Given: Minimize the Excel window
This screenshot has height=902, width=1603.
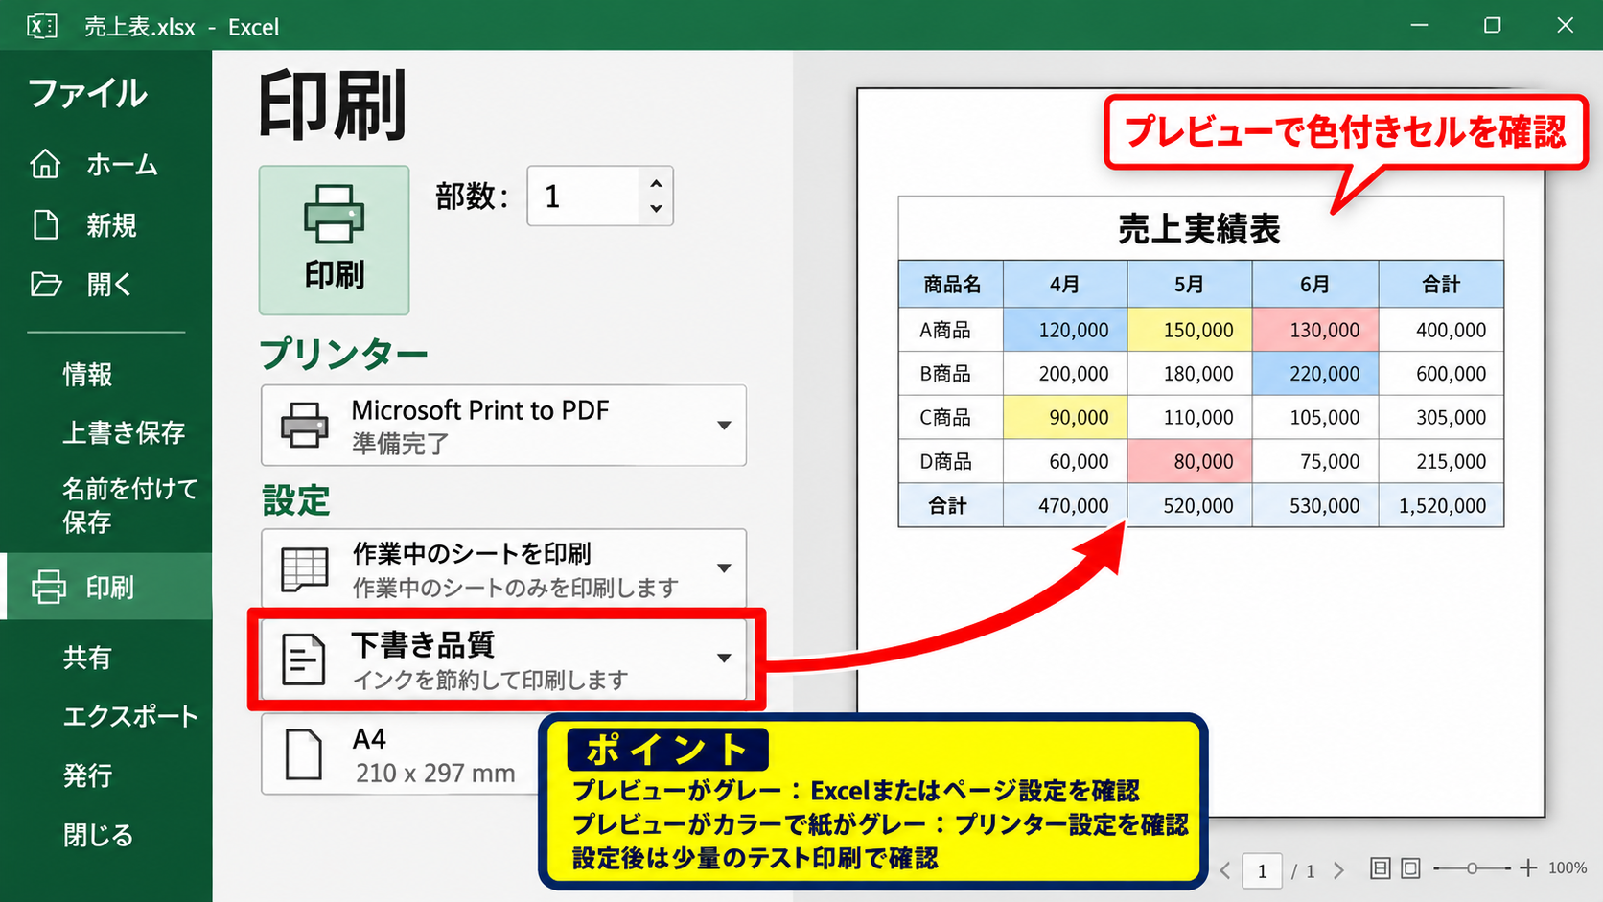Looking at the screenshot, I should pyautogui.click(x=1420, y=25).
